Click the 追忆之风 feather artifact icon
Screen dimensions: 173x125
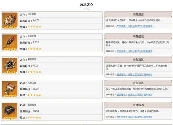point(10,42)
